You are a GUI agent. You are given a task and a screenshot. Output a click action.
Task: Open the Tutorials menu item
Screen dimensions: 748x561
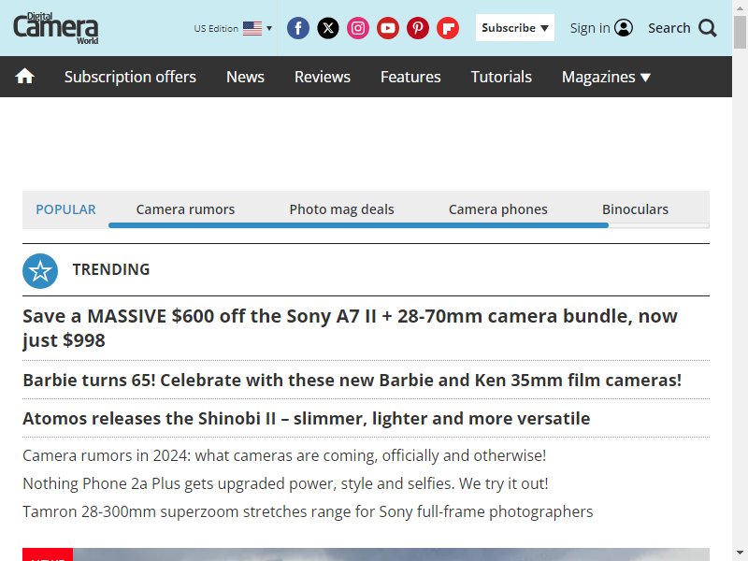[x=501, y=77]
